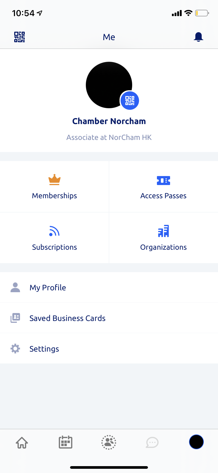Go to Home tab
This screenshot has width=218, height=473.
coord(22,442)
